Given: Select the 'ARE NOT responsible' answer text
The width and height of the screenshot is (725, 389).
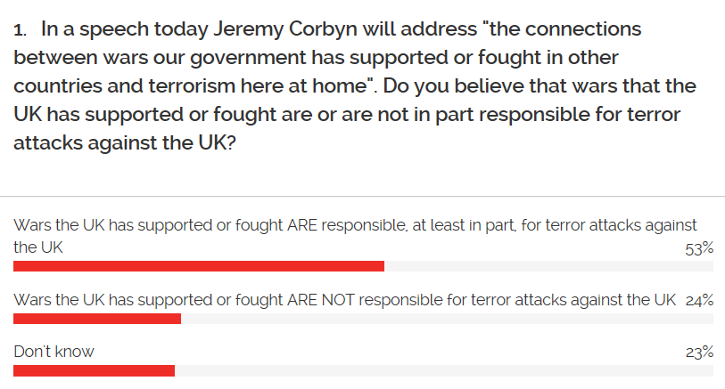Looking at the screenshot, I should pyautogui.click(x=344, y=300).
